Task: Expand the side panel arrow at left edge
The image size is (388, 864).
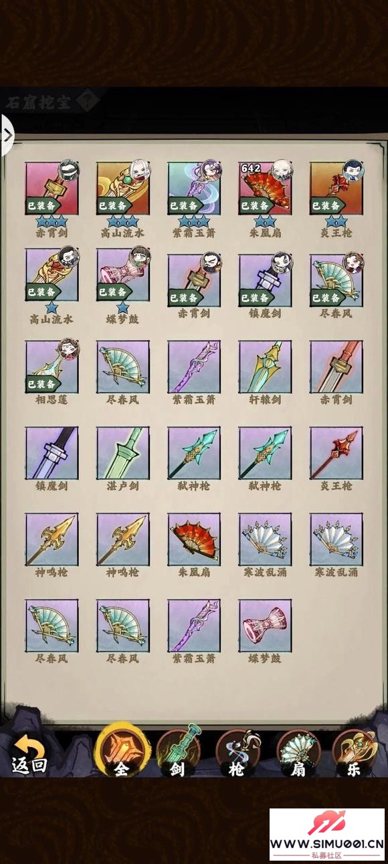Action: pyautogui.click(x=7, y=135)
